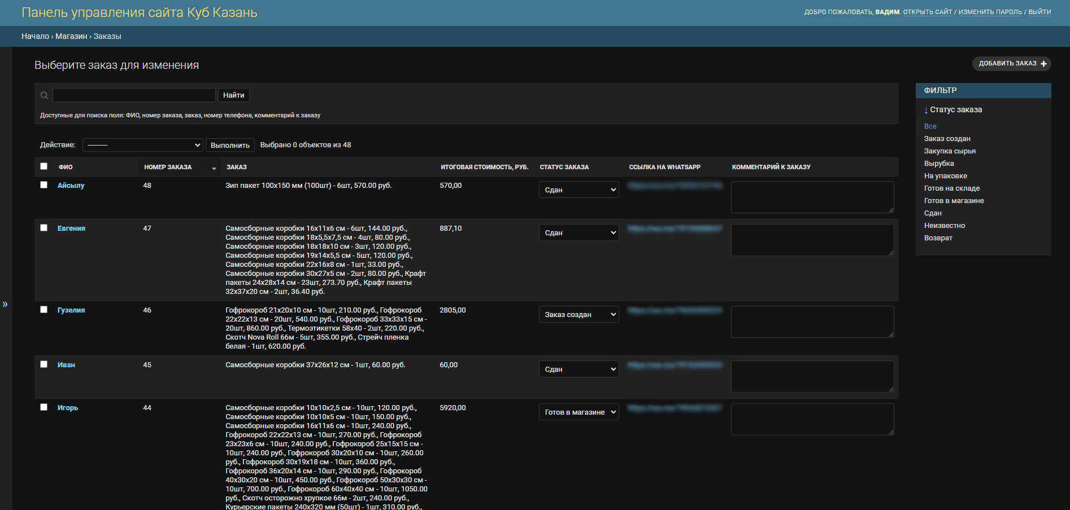The image size is (1070, 510).
Task: Open Магазин in the breadcrumb
Action: point(71,36)
